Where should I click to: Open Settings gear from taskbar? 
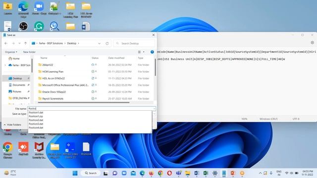215,173
